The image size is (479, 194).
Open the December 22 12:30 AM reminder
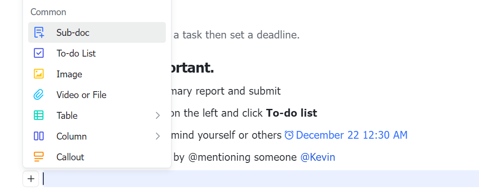[x=352, y=135]
